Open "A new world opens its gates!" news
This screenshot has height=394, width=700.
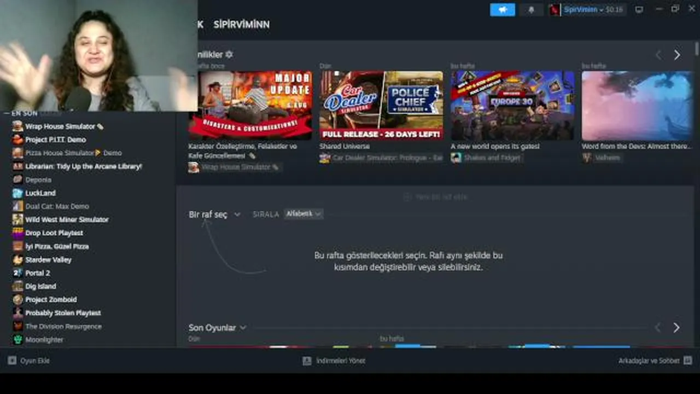tap(495, 147)
